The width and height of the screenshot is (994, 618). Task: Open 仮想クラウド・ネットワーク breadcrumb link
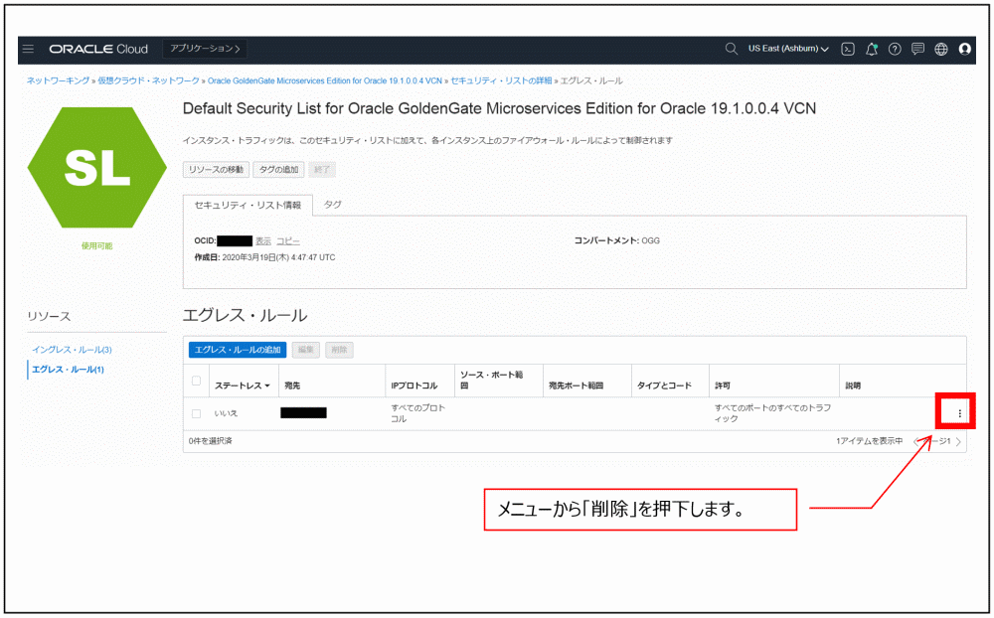[x=148, y=80]
